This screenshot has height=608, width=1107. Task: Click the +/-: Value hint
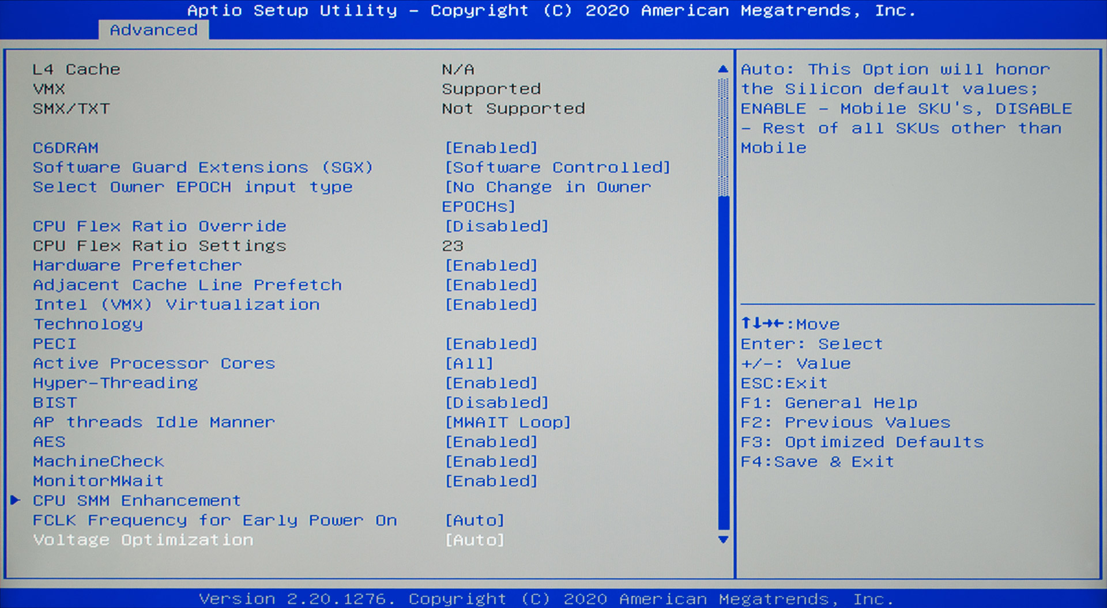pos(796,364)
